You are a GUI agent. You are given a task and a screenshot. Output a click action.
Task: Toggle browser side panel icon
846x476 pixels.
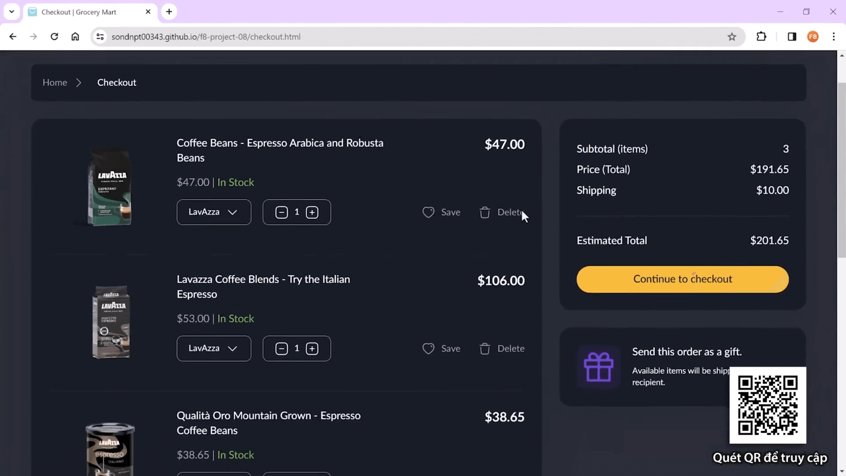point(792,37)
